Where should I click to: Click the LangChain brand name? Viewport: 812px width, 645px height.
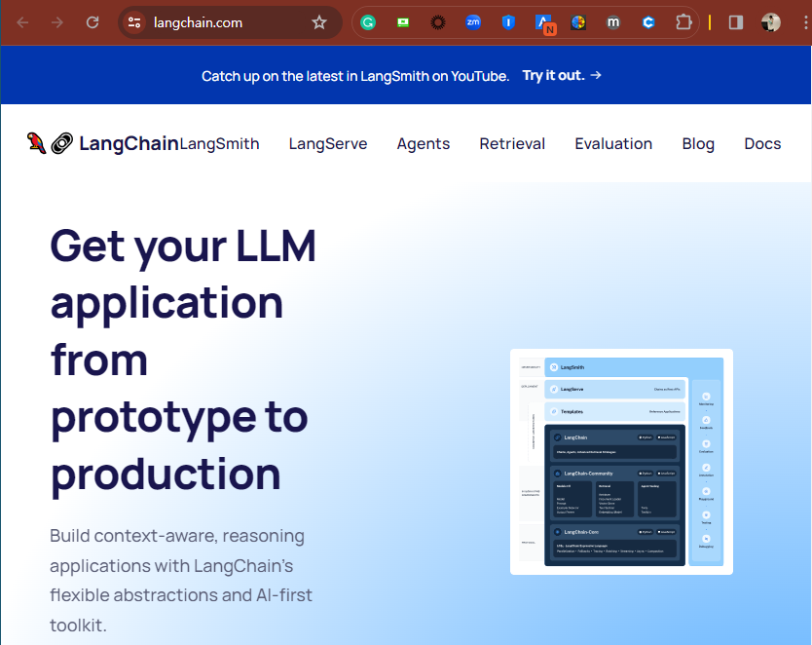[x=129, y=143]
